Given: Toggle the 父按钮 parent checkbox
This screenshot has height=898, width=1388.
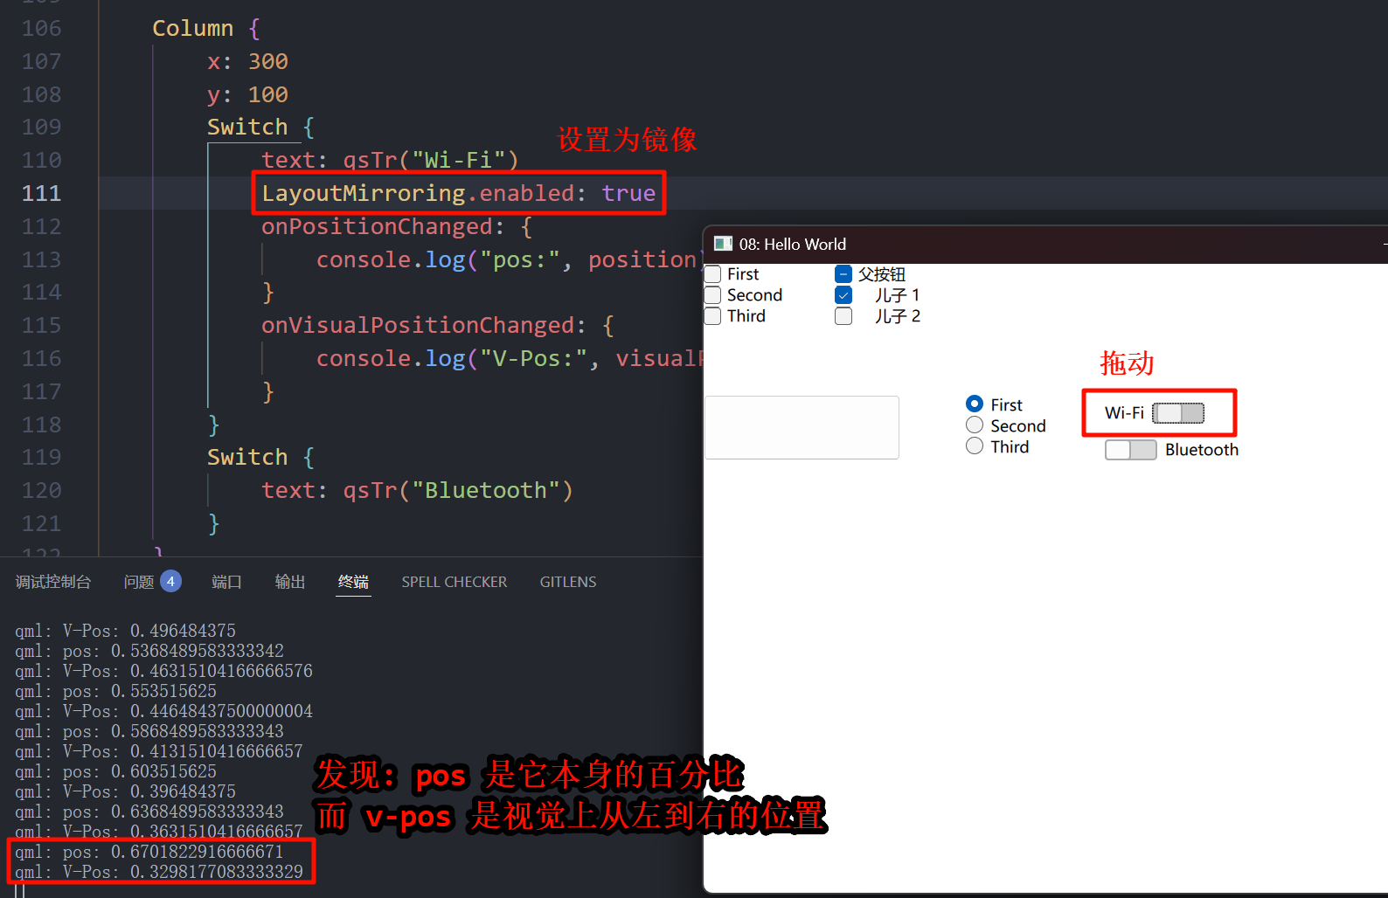Looking at the screenshot, I should (x=843, y=274).
